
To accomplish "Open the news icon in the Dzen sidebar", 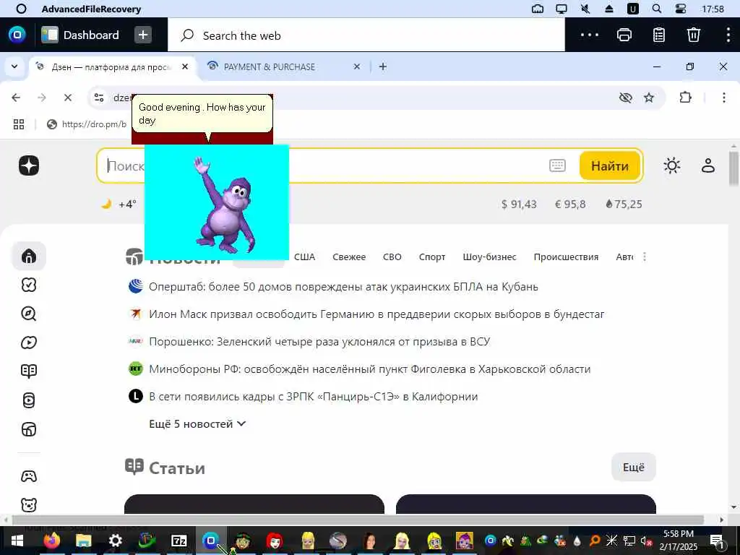I will (29, 429).
